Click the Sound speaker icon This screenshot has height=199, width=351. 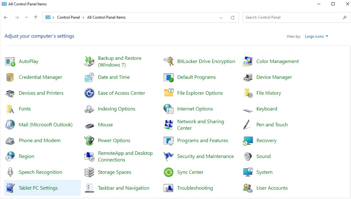pos(248,156)
